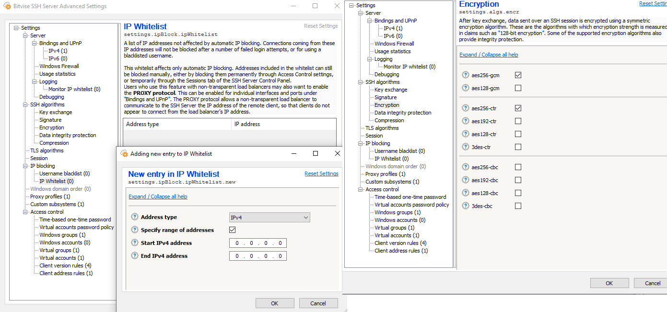Image resolution: width=667 pixels, height=312 pixels.
Task: Click Expand / Collapse all help in Encryption pane
Action: pos(489,55)
